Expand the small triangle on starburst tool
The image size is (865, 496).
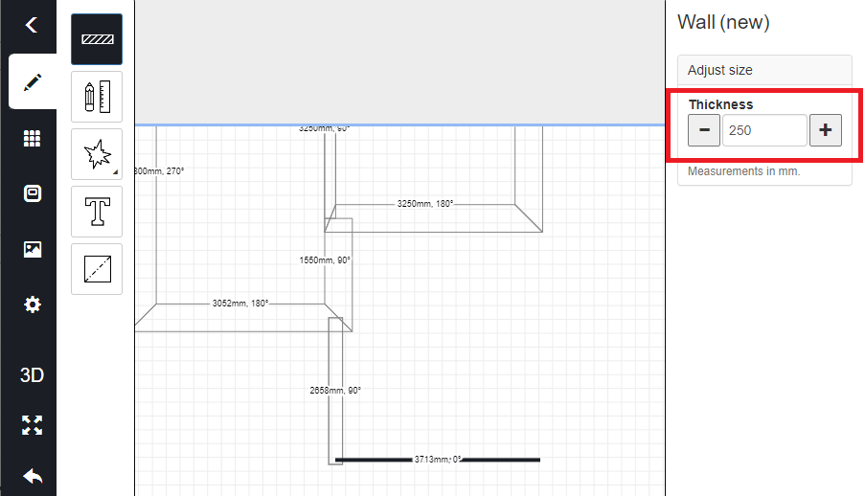116,172
